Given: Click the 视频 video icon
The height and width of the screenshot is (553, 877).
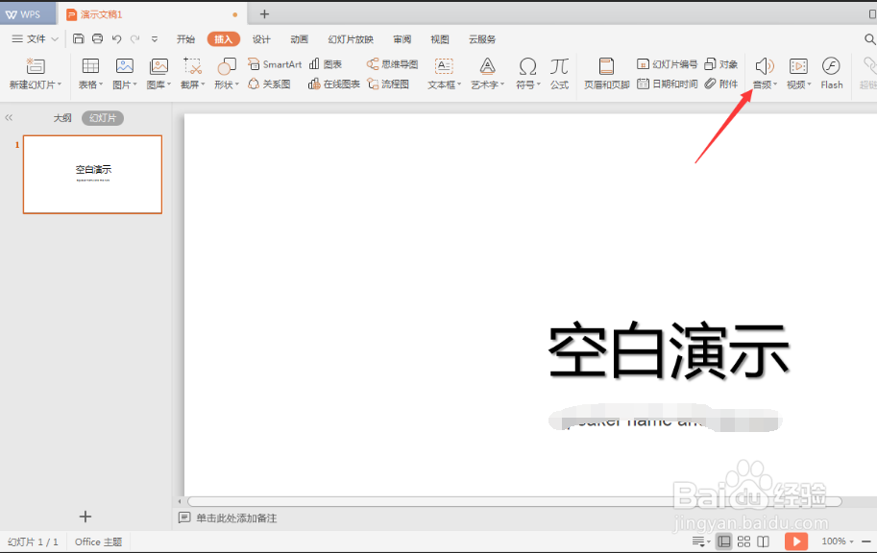Looking at the screenshot, I should 798,66.
